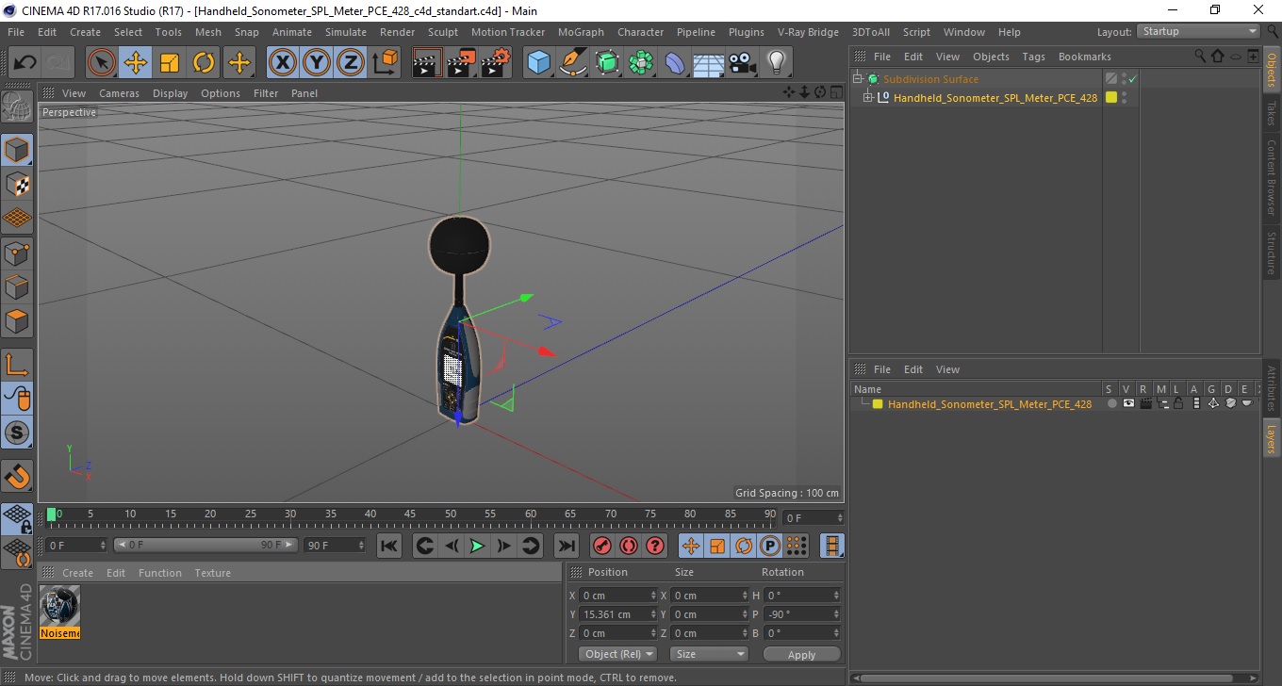The width and height of the screenshot is (1282, 686).
Task: Switch to Points mode
Action: (x=17, y=253)
